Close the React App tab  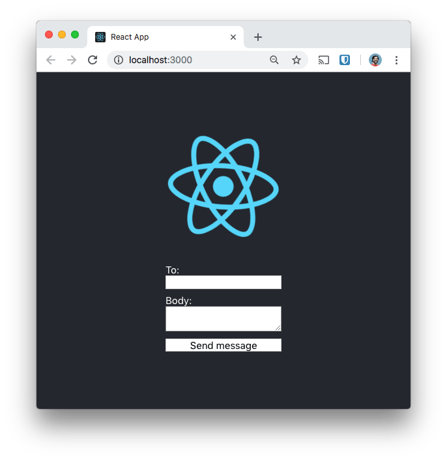pyautogui.click(x=233, y=37)
